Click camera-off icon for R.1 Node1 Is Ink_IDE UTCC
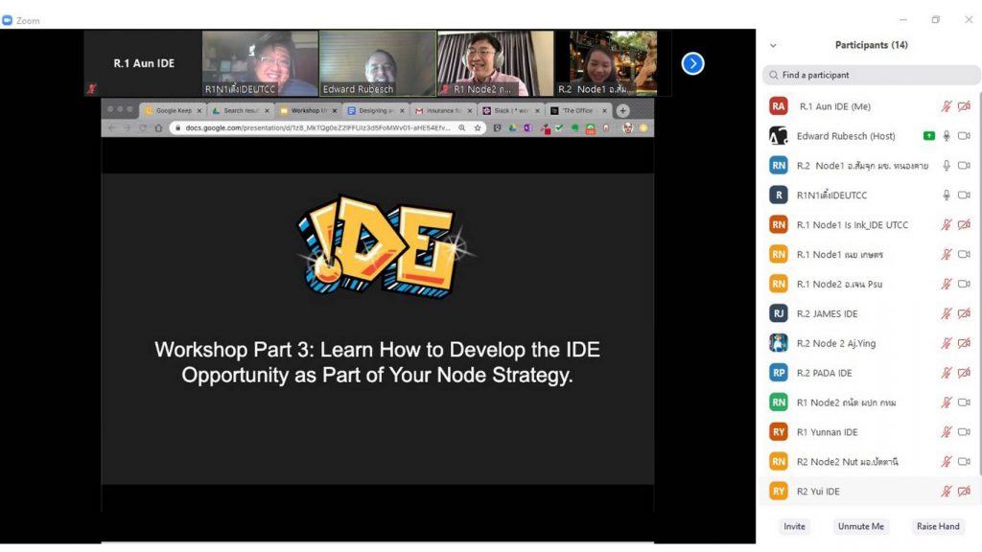 [x=964, y=224]
